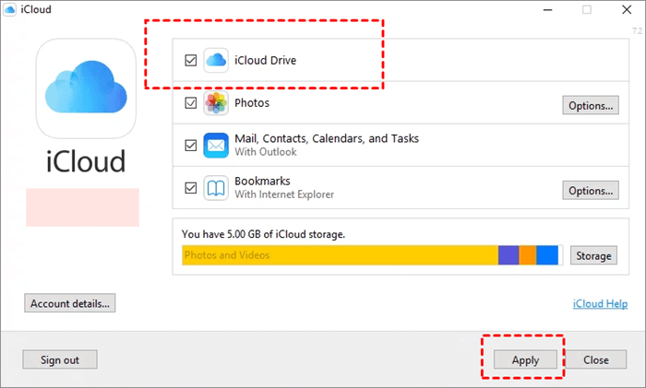646x388 pixels.
Task: Click the yellow Photos and Videos storage segment
Action: click(340, 255)
